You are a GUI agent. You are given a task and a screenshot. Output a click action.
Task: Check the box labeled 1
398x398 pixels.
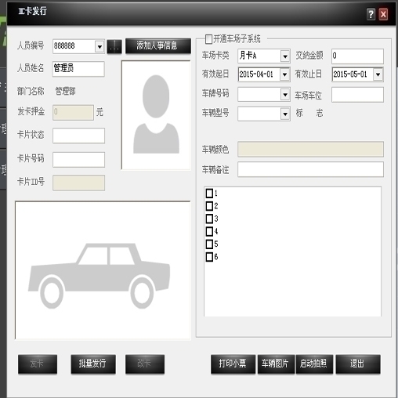pos(209,194)
